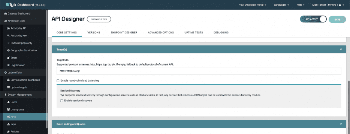Open User groups icon
Viewport: 350px width, 134px height.
click(8, 109)
